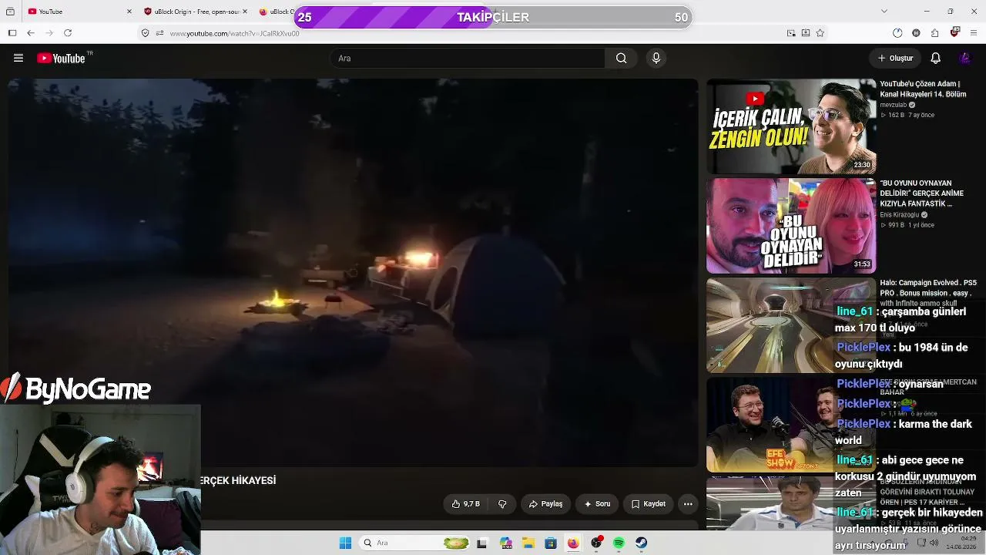The width and height of the screenshot is (986, 555).
Task: Open Steam from the taskbar
Action: (x=641, y=543)
